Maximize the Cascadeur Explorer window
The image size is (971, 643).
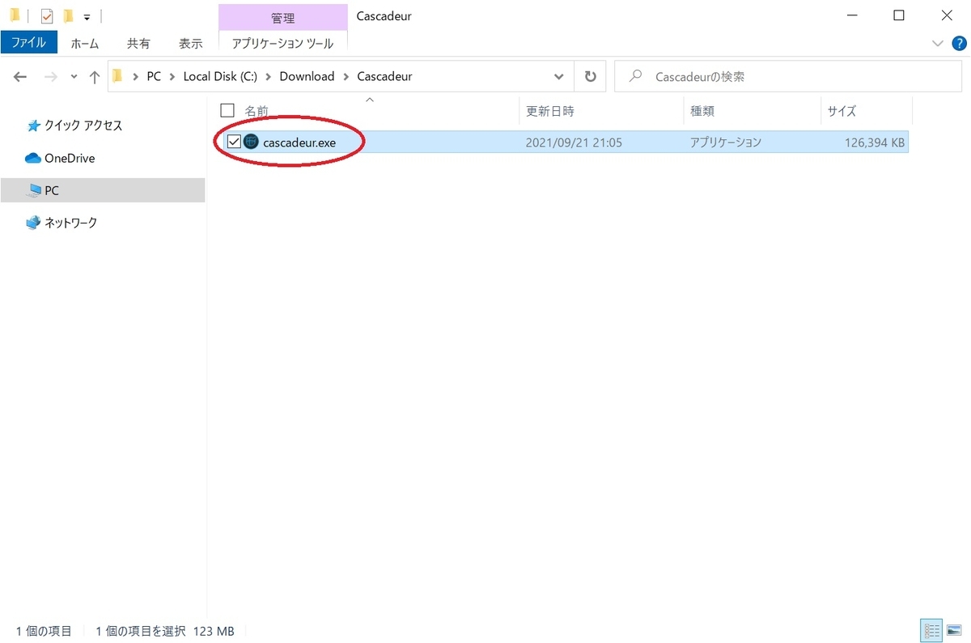click(899, 15)
